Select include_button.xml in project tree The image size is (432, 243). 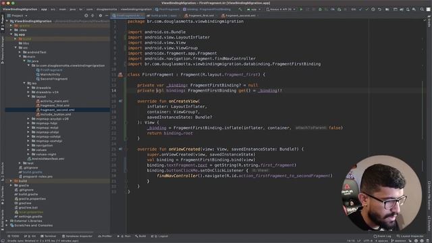click(x=55, y=114)
